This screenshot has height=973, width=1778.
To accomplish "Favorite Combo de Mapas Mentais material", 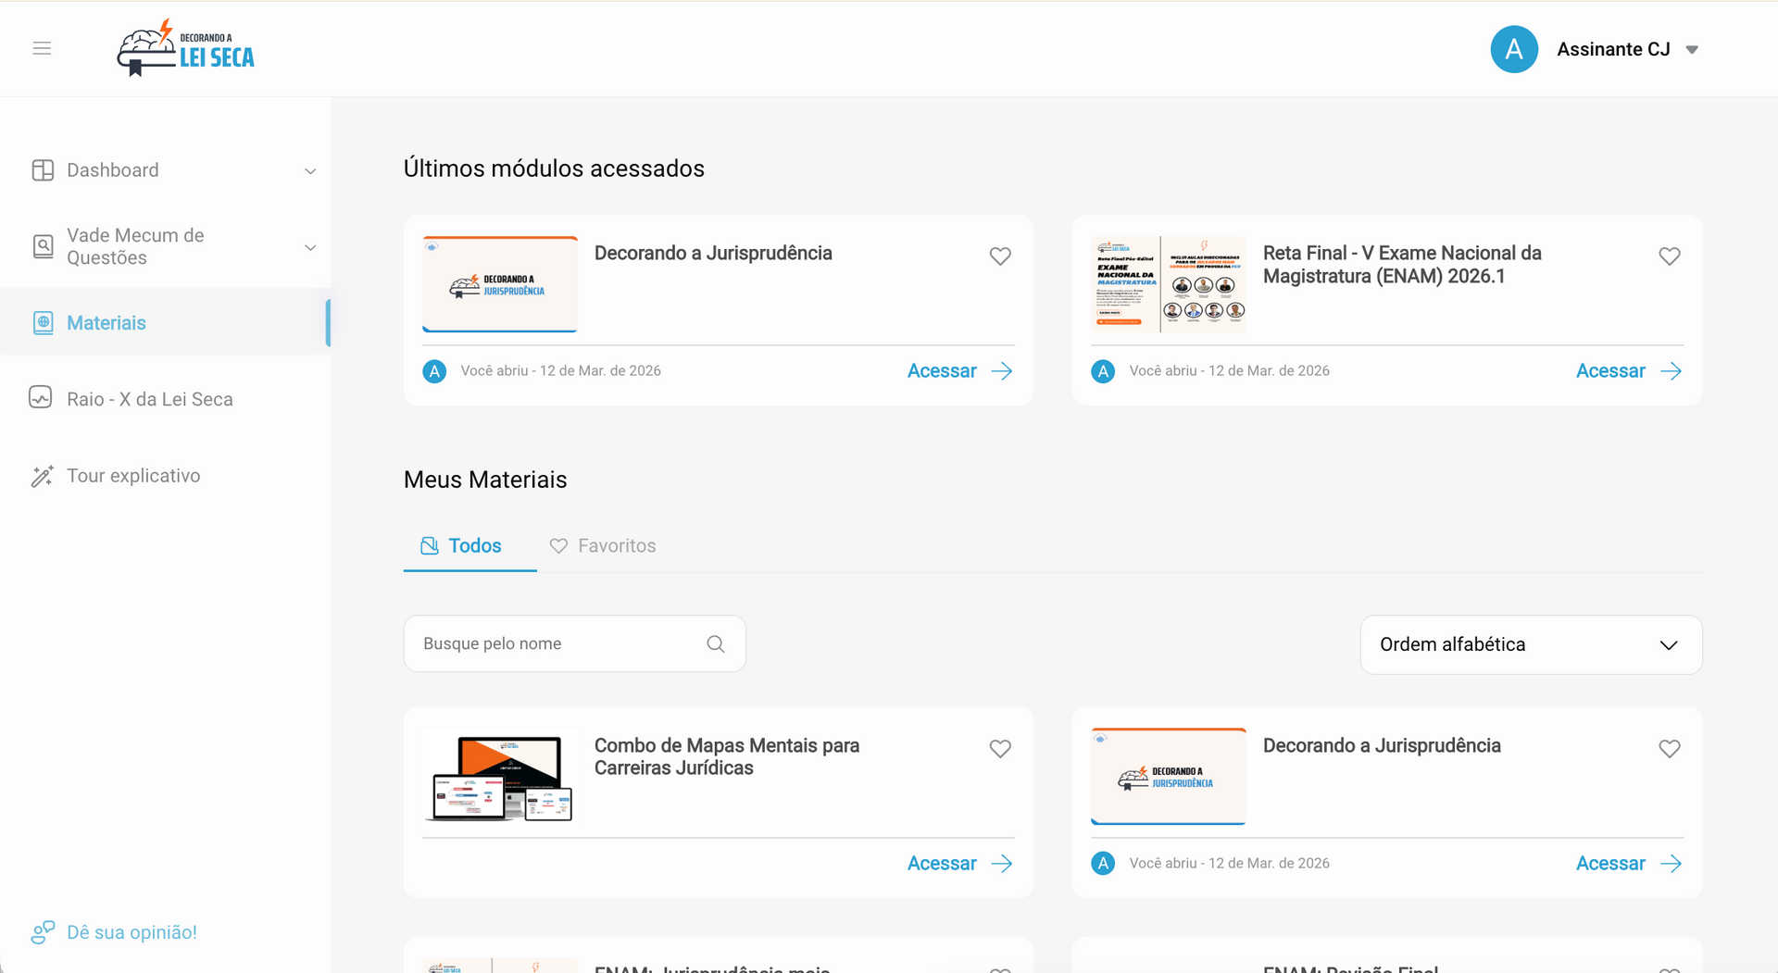I will pos(1000,749).
